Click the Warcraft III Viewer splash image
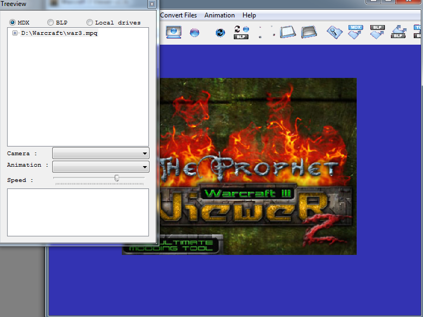The image size is (423, 317). [258, 166]
